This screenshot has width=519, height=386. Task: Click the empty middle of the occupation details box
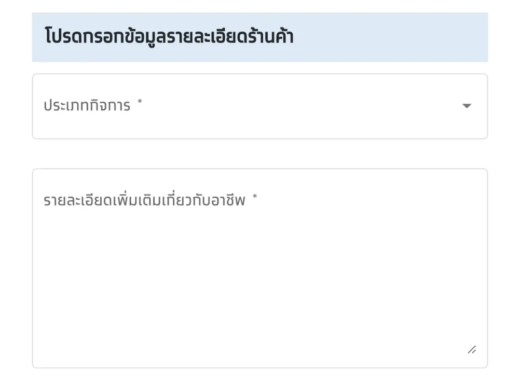pyautogui.click(x=260, y=281)
